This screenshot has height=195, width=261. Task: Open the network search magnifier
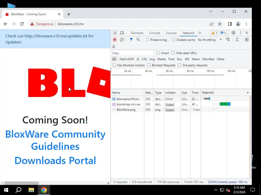(138, 40)
